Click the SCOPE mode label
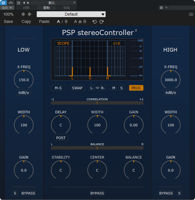195x200 pixels. point(63,43)
